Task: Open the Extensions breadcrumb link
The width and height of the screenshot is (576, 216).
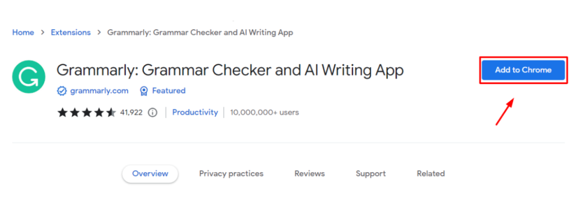Action: (x=70, y=33)
